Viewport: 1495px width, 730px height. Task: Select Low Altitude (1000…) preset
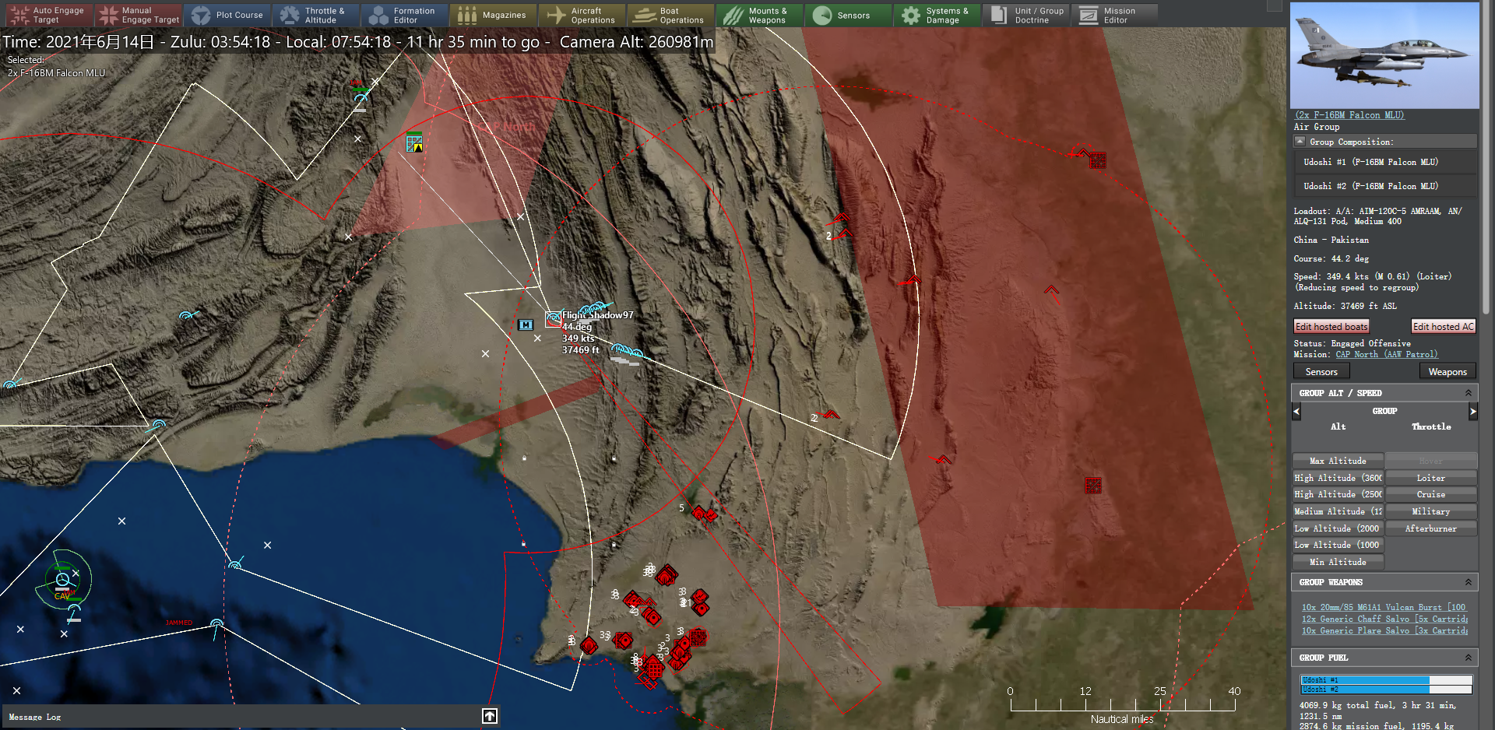[x=1338, y=545]
